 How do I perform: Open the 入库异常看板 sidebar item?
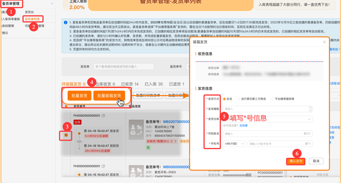point(10,19)
